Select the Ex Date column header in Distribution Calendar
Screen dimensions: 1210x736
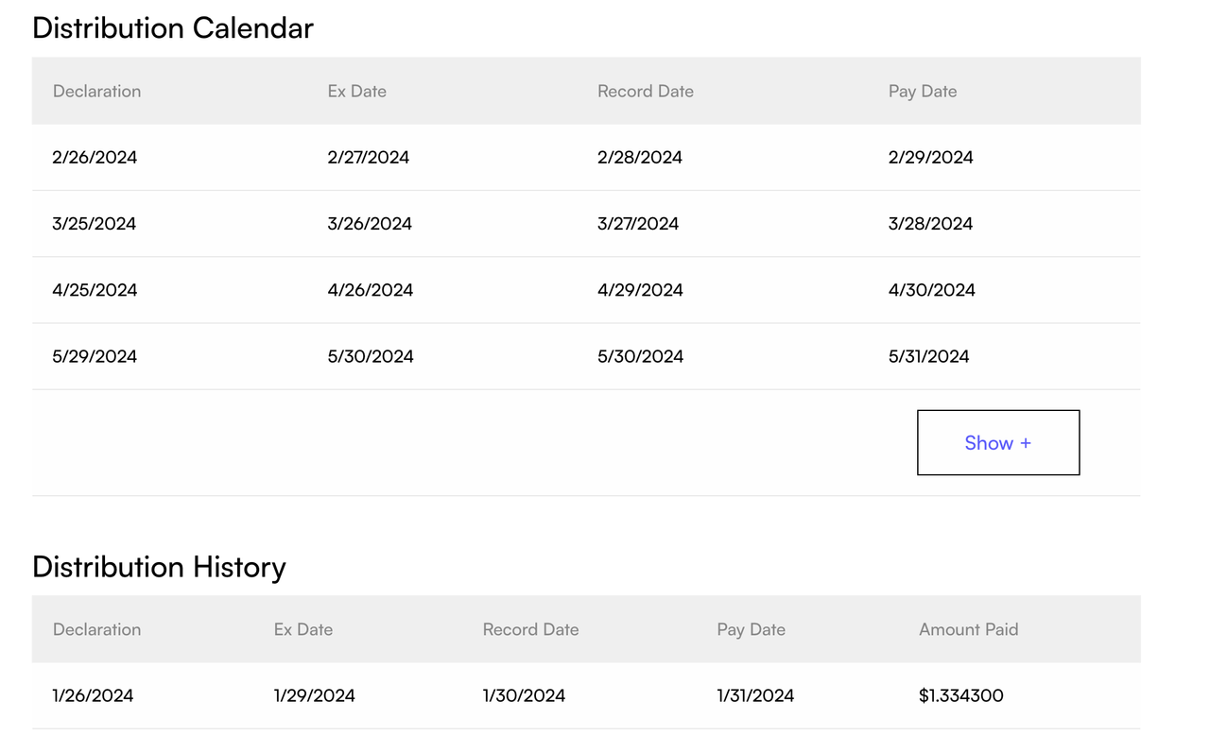click(x=356, y=91)
